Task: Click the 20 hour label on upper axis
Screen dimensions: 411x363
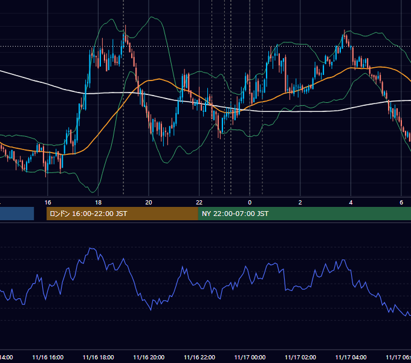Action: [149, 203]
